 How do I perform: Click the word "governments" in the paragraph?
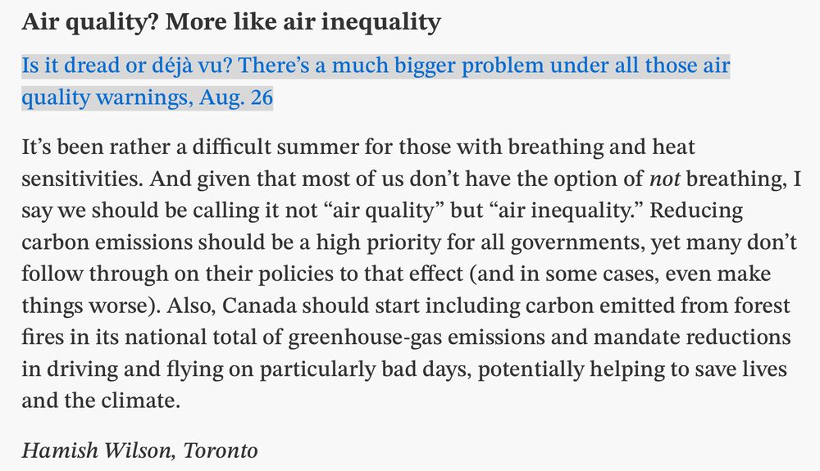click(x=577, y=242)
